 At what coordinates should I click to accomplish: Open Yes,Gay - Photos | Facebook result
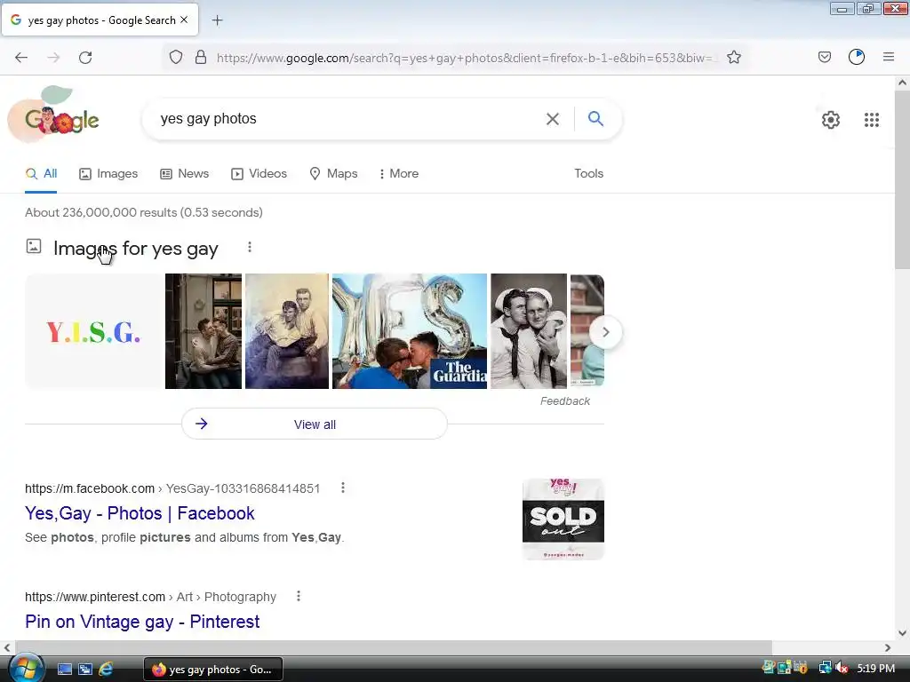point(140,513)
